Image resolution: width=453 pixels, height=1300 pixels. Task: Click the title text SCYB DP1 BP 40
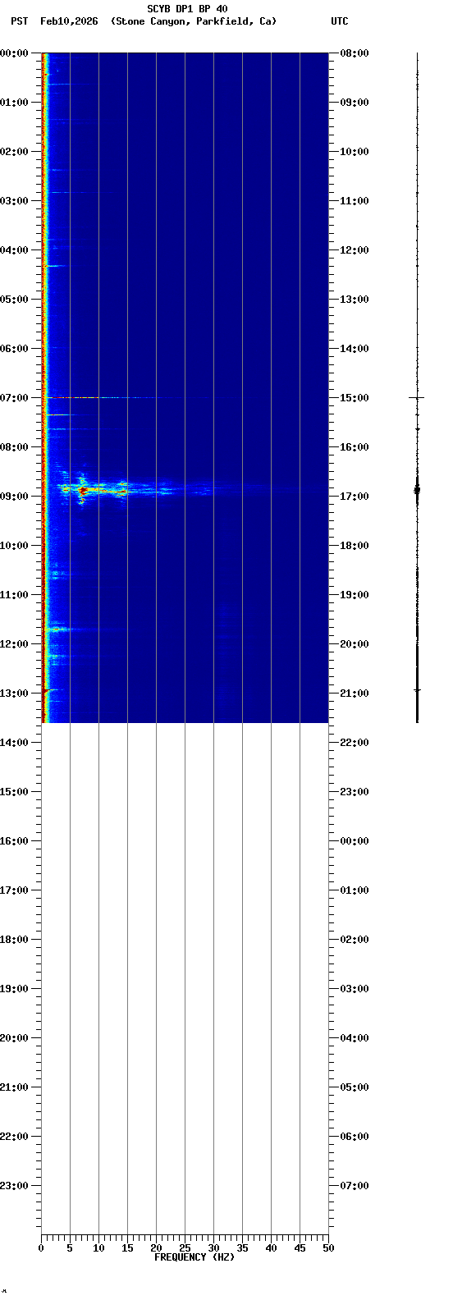pos(187,9)
